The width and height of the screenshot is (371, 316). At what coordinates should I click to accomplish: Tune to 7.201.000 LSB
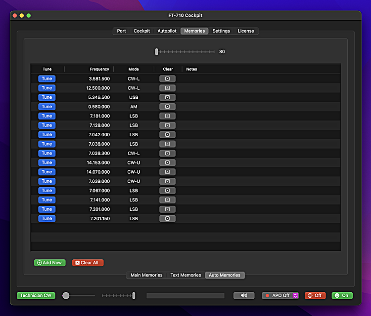pyautogui.click(x=47, y=209)
